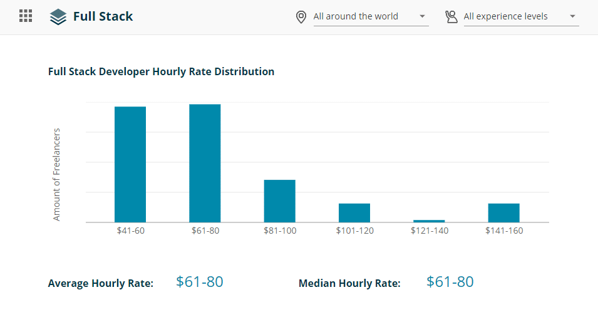Click the Median Hourly Rate value

click(450, 282)
